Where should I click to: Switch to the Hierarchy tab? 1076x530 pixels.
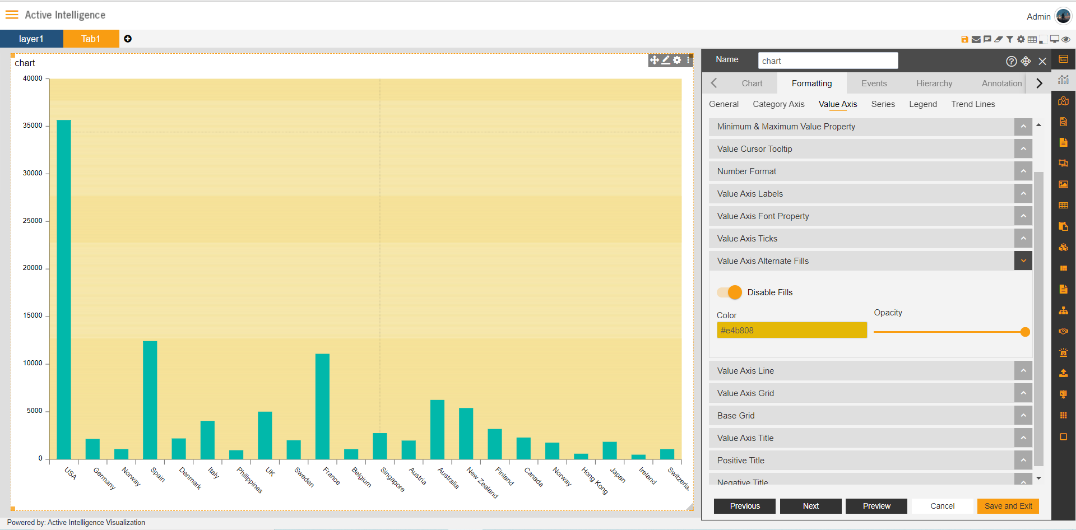934,83
